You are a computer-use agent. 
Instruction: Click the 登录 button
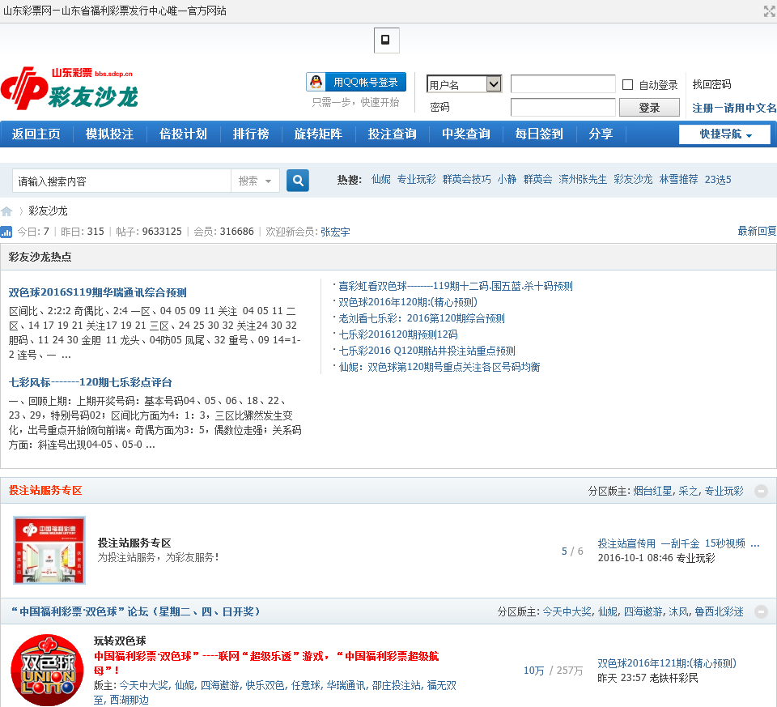(649, 108)
